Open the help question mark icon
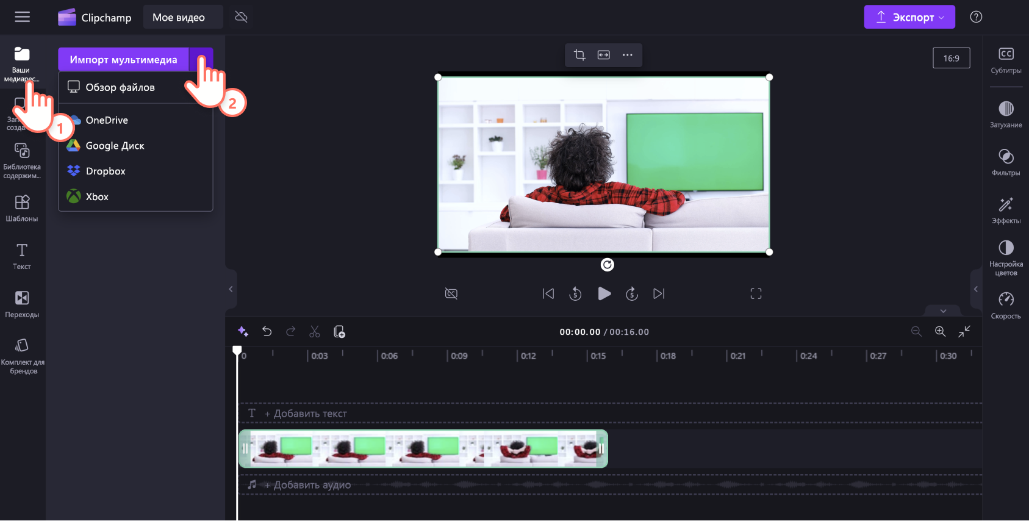This screenshot has width=1029, height=521. (x=976, y=17)
